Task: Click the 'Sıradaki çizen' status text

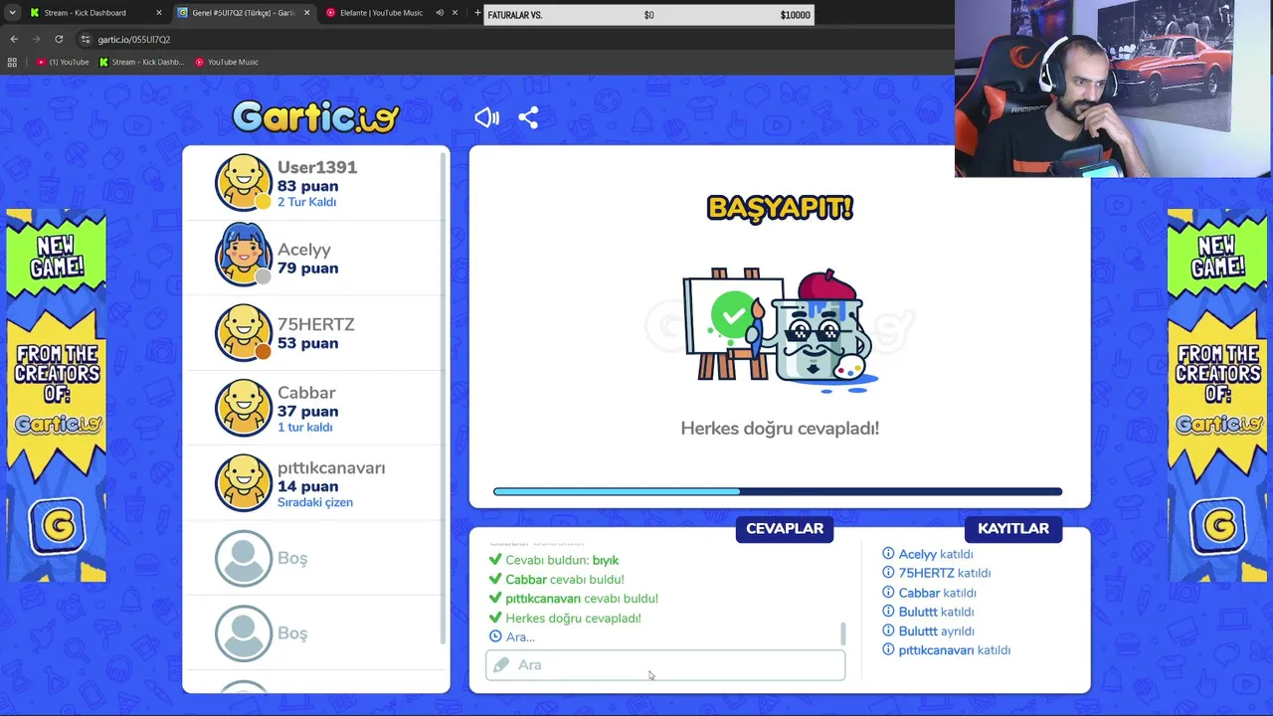Action: (x=315, y=502)
